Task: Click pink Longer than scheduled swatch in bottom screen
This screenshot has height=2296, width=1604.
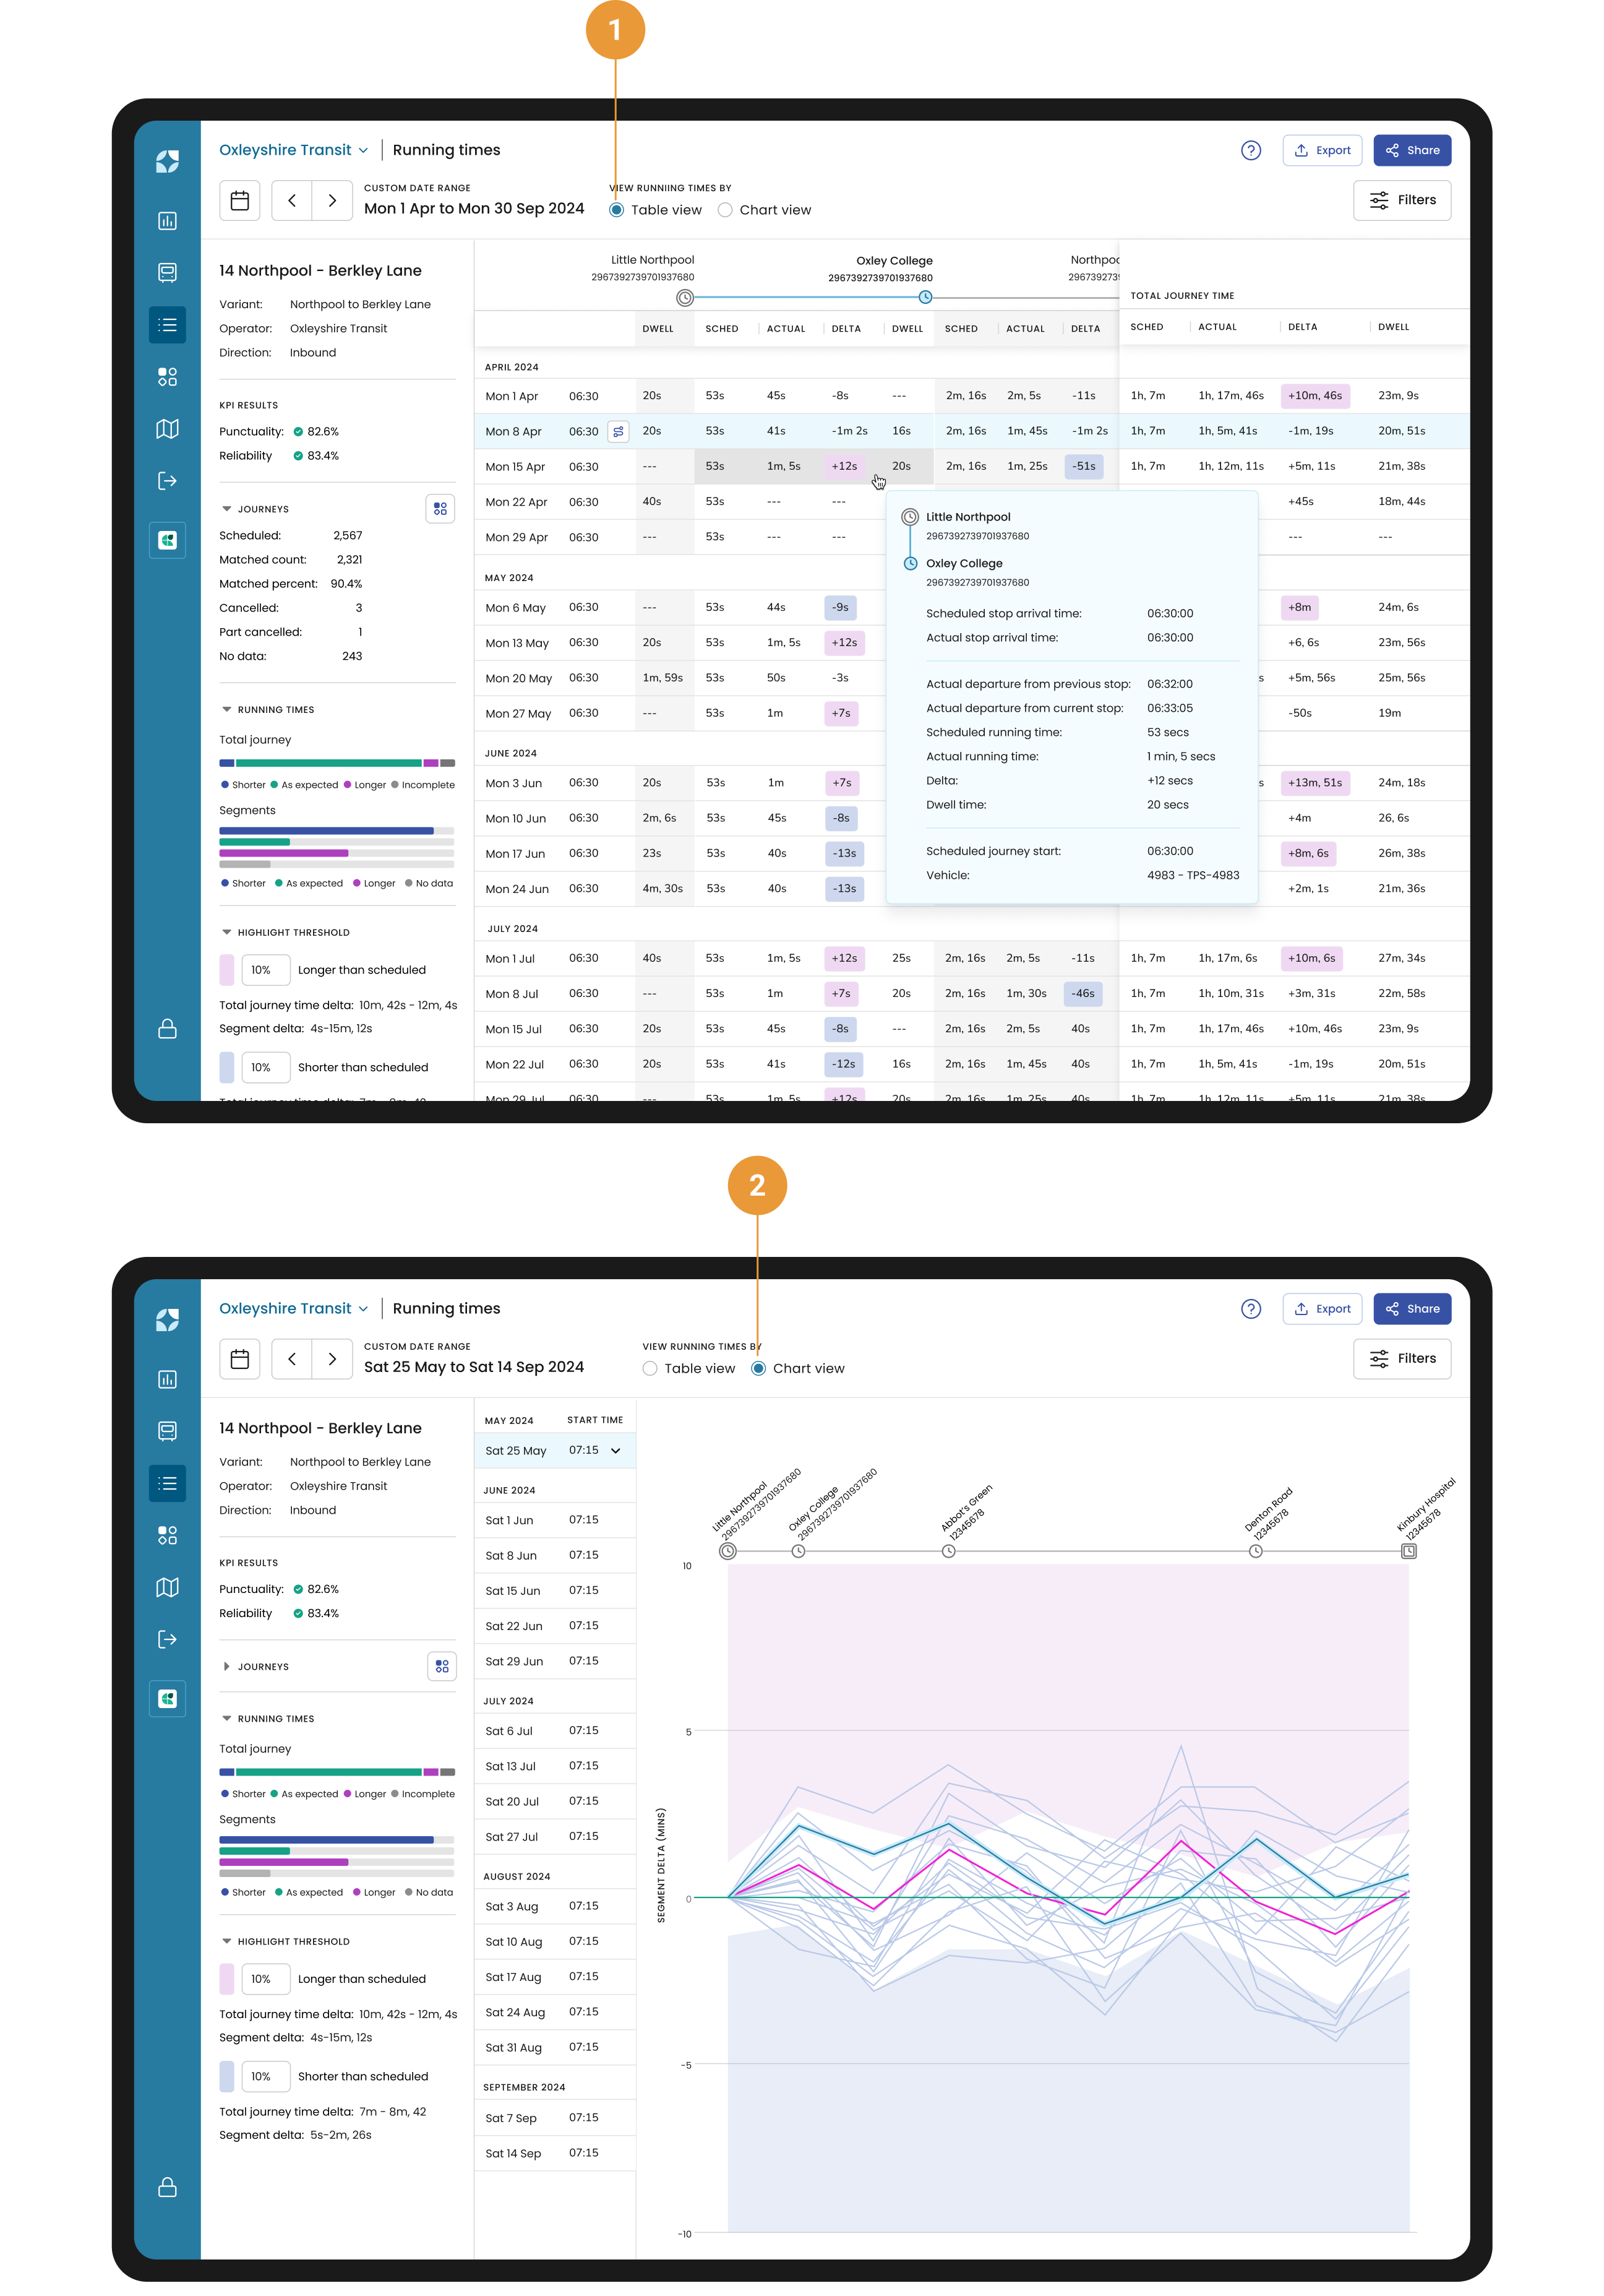Action: coord(227,1979)
